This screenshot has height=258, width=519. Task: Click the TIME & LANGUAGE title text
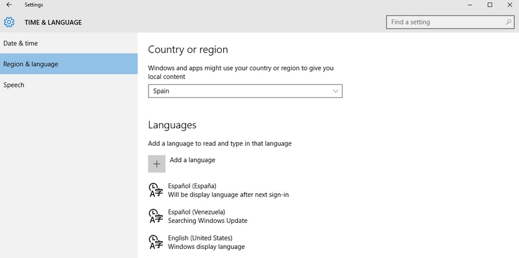[53, 23]
